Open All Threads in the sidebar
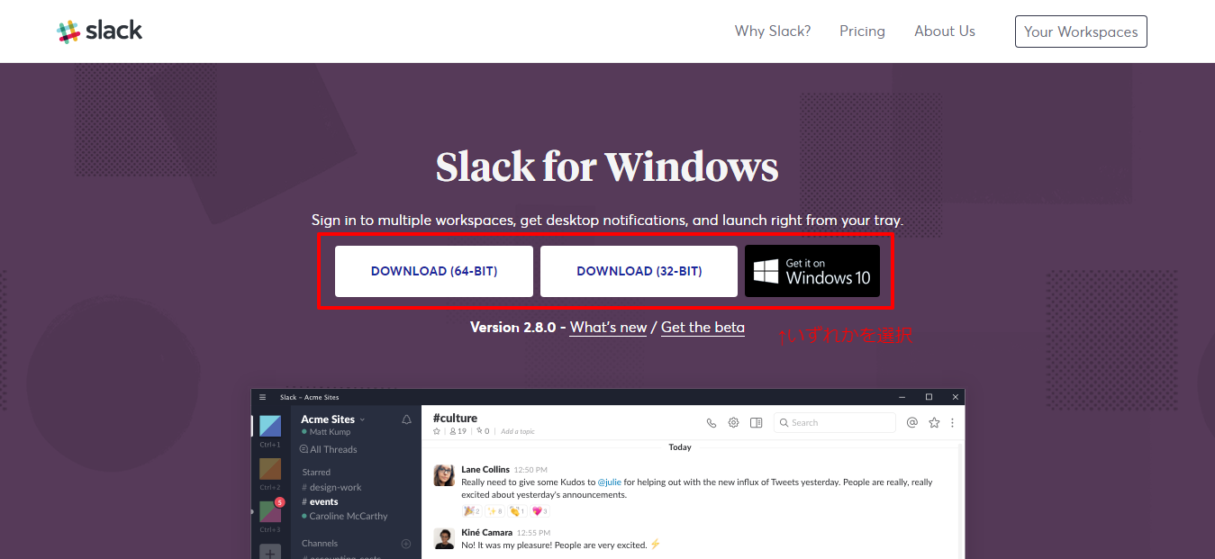Viewport: 1215px width, 559px height. coord(333,449)
